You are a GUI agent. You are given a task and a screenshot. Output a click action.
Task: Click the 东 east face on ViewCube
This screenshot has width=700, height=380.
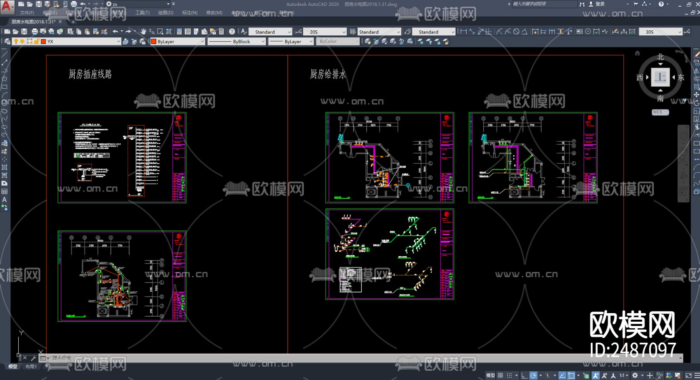681,77
